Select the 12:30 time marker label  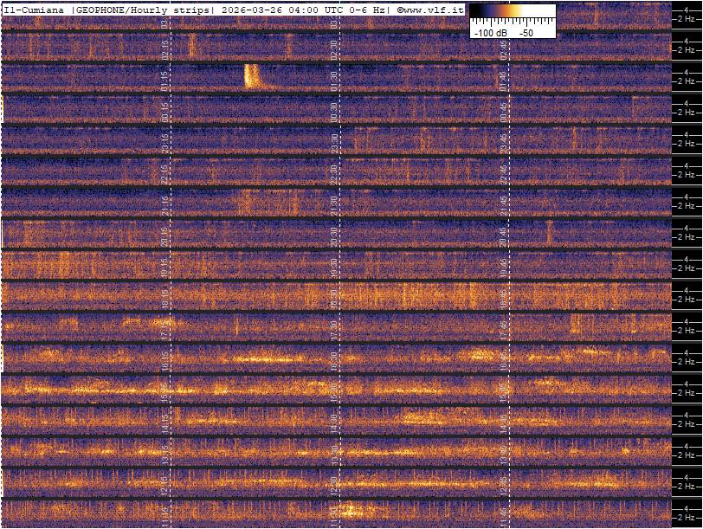pos(334,483)
